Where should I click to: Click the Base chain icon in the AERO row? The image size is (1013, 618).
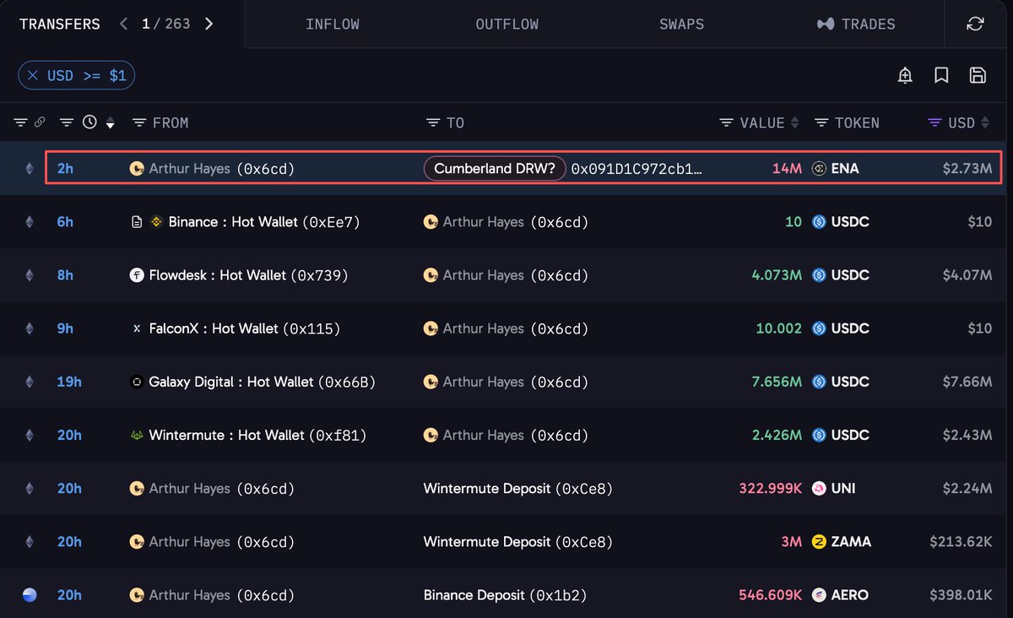[30, 594]
